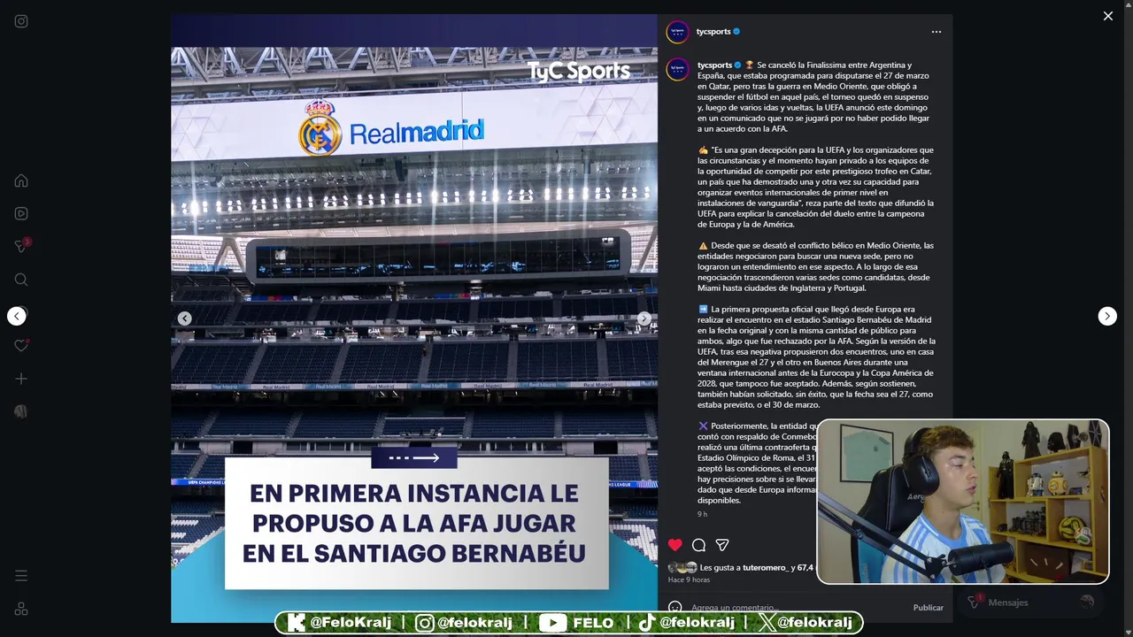Share the post with paper plane icon

722,545
